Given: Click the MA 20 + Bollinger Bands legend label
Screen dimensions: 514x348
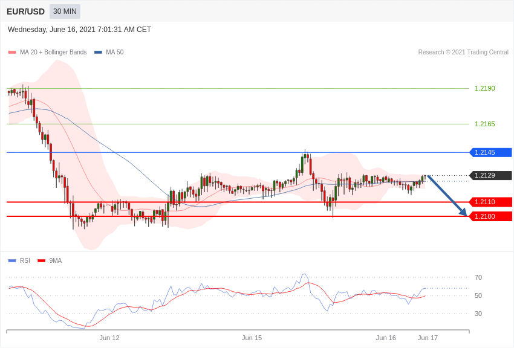Looking at the screenshot, I should pyautogui.click(x=53, y=52).
